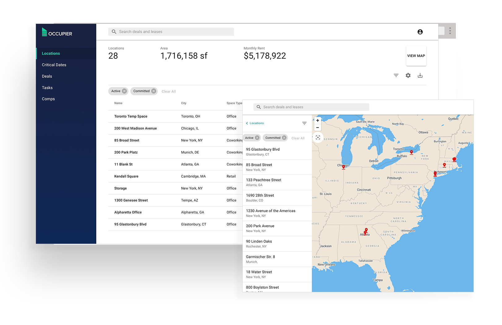Remove the Committed filter chip in table
Viewport: 502px width, 325px height.
point(154,91)
